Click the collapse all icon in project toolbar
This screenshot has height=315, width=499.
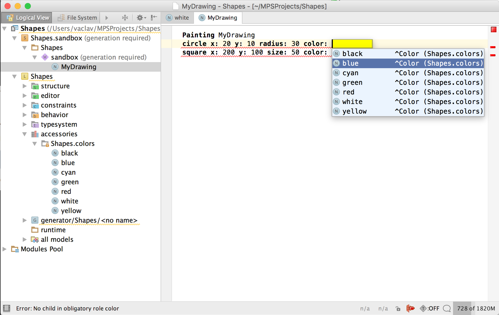pyautogui.click(x=125, y=18)
